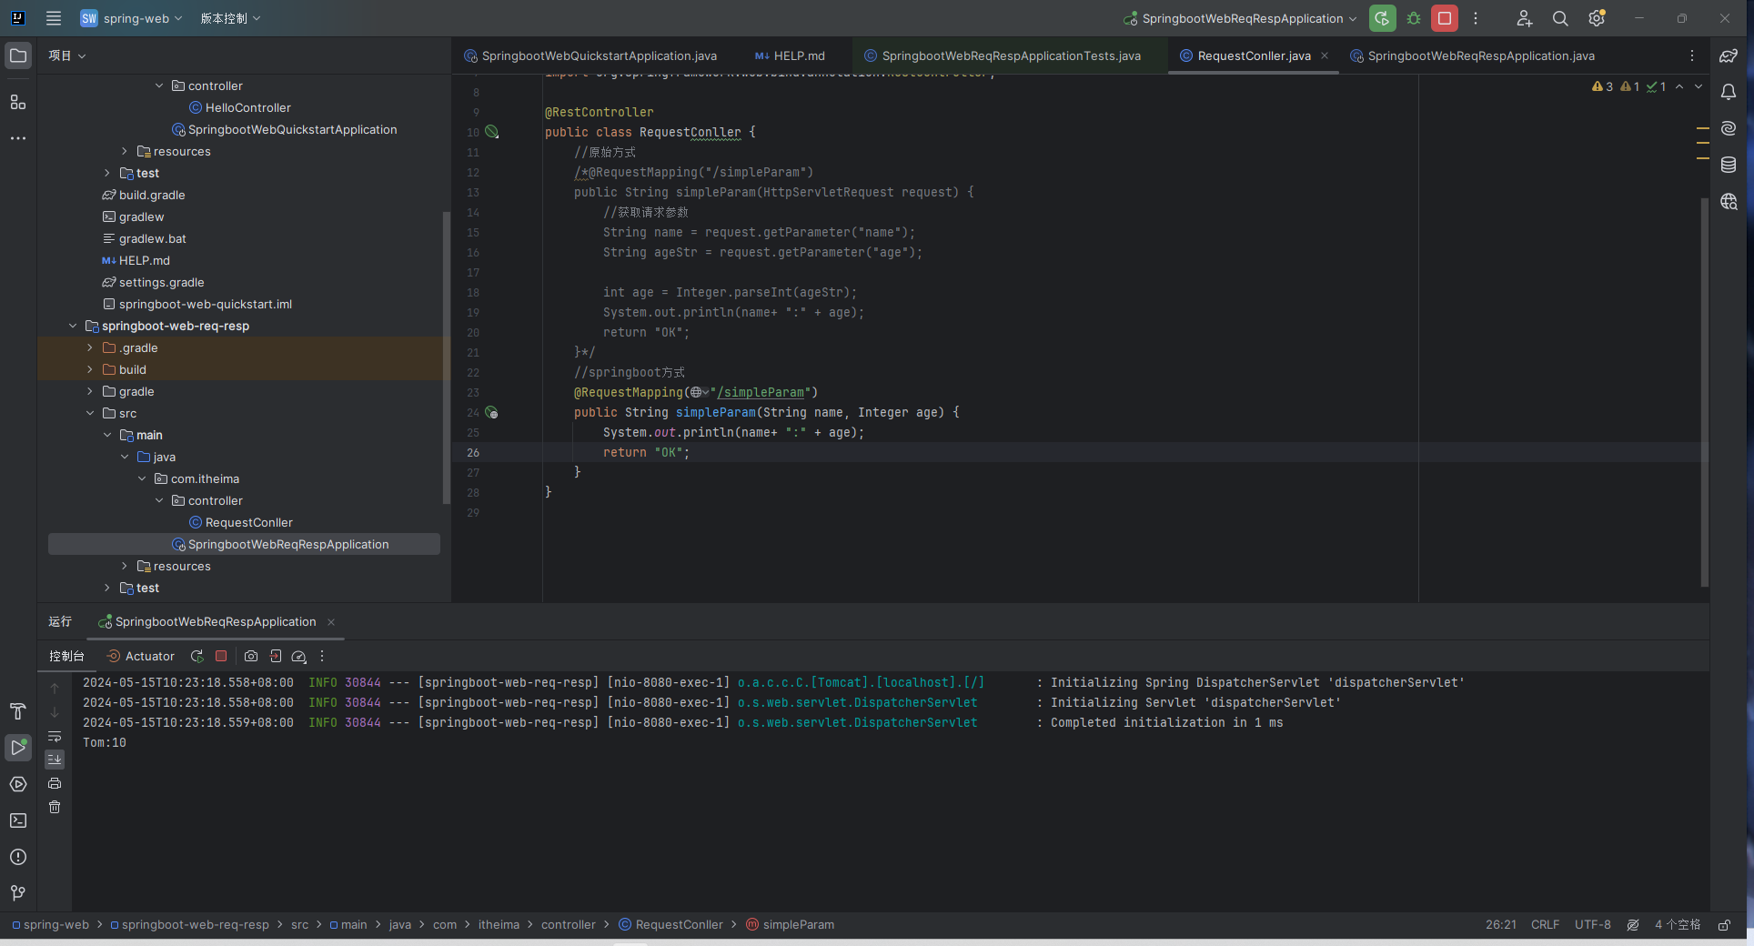
Task: Toggle scroll to end of console
Action: [x=55, y=760]
